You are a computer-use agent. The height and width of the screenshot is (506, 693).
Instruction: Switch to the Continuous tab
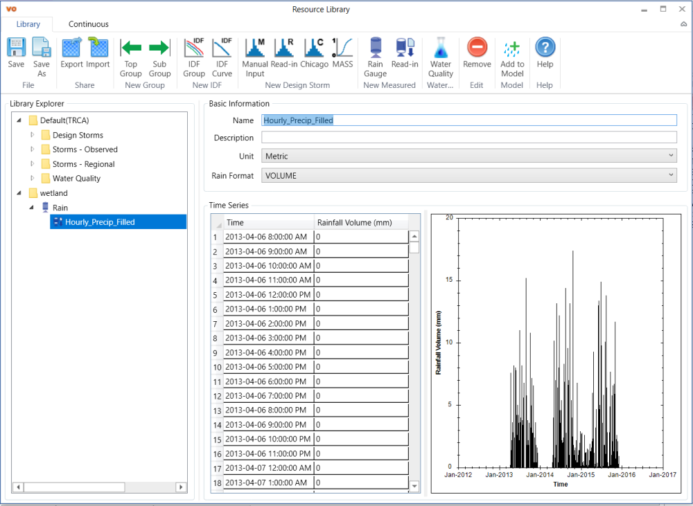pyautogui.click(x=88, y=24)
